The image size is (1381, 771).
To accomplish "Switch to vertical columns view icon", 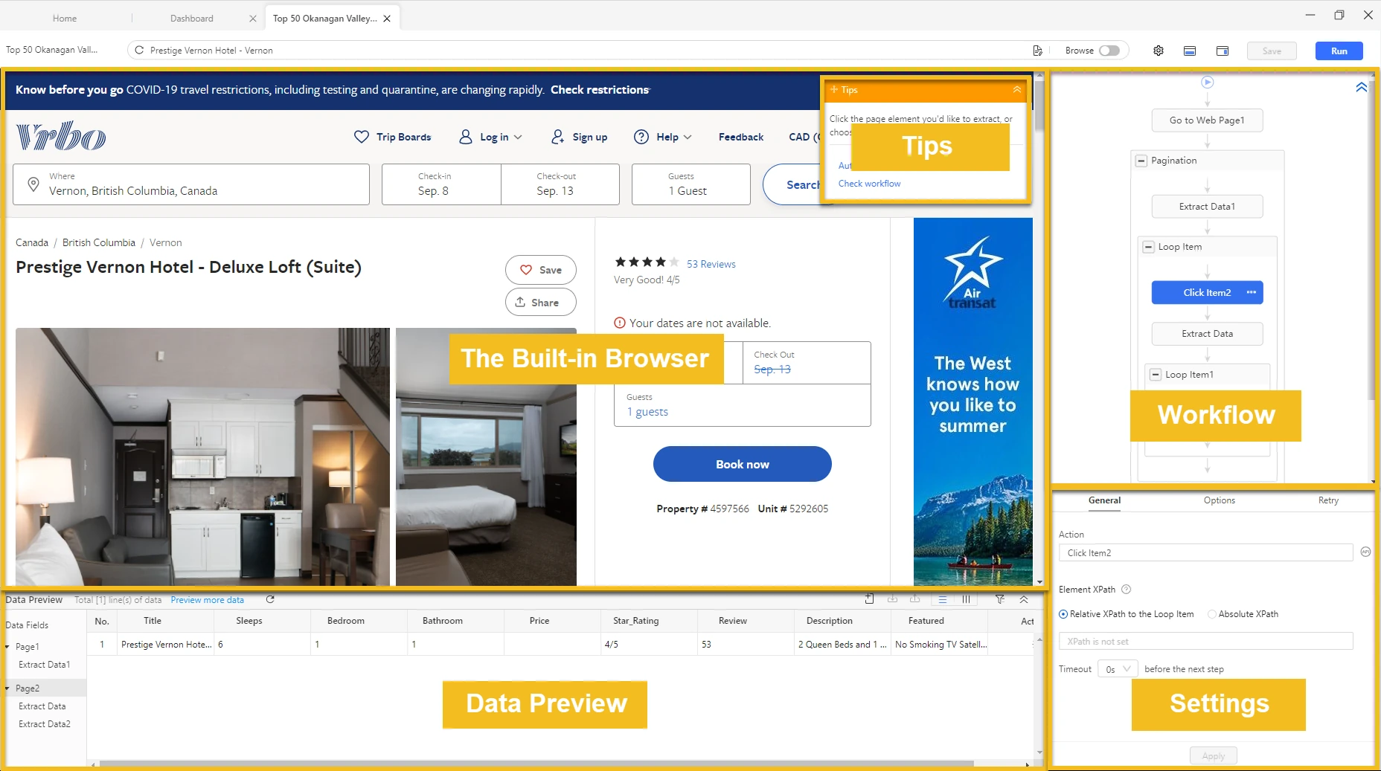I will tap(966, 599).
